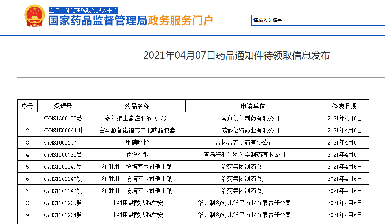
Task: Select cell CYHS1101145黑
Action: pos(63,167)
